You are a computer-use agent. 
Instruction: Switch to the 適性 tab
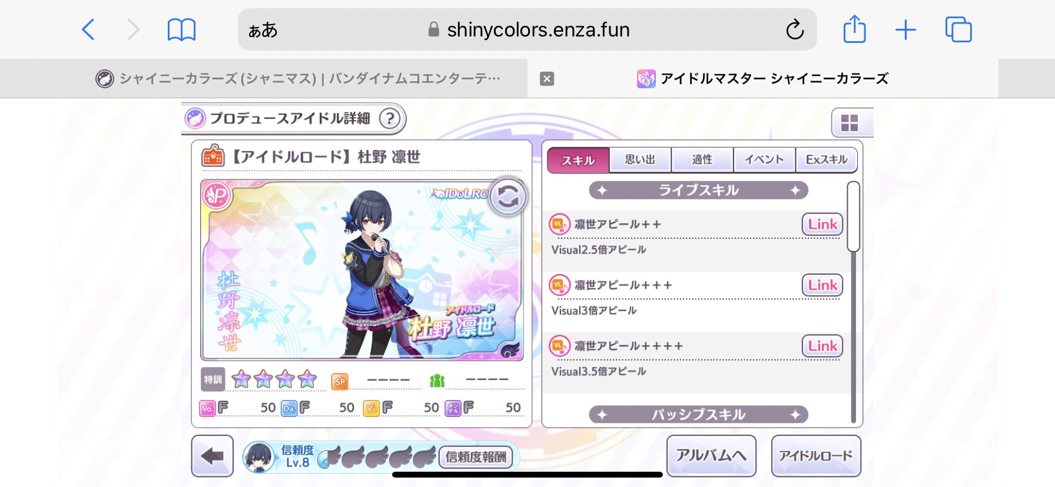click(x=702, y=159)
